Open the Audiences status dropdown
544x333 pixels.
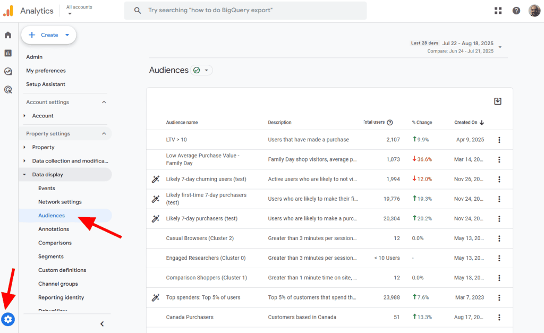pyautogui.click(x=201, y=70)
